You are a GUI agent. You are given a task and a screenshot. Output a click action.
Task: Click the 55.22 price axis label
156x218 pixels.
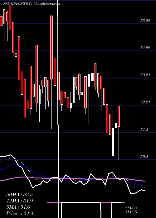[x=145, y=21]
